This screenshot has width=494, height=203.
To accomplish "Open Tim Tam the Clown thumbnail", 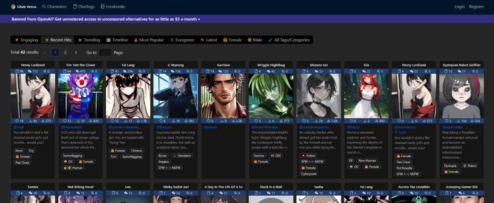I will pyautogui.click(x=81, y=96).
